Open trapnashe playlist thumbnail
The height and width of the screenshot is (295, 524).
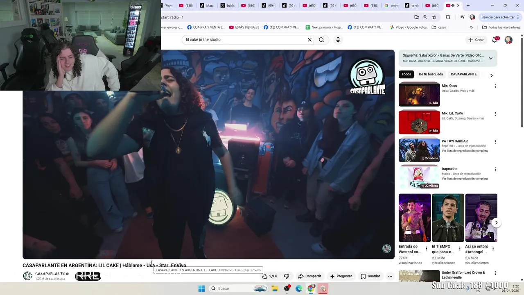pyautogui.click(x=419, y=178)
